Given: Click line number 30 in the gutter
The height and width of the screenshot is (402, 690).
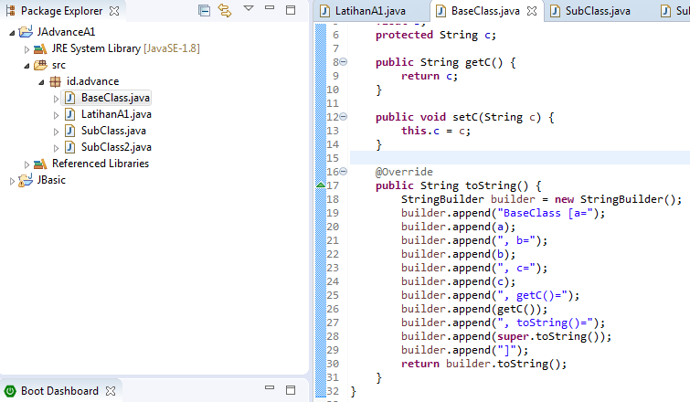Looking at the screenshot, I should (333, 364).
